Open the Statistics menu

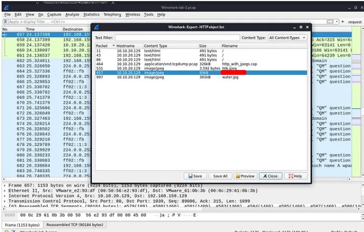click(91, 14)
